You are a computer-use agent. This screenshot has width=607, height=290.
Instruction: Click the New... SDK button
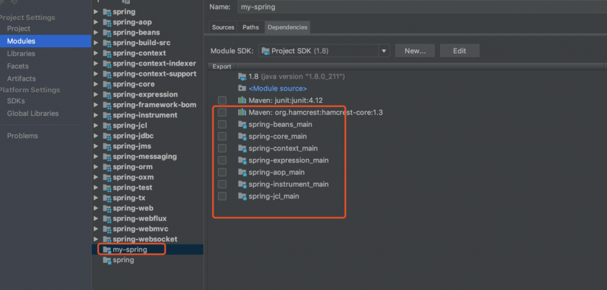pyautogui.click(x=415, y=50)
